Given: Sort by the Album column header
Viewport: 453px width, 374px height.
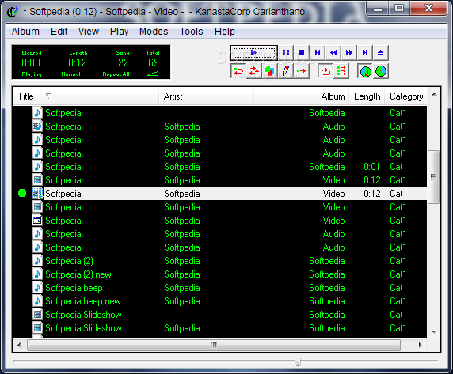Looking at the screenshot, I should (x=301, y=96).
